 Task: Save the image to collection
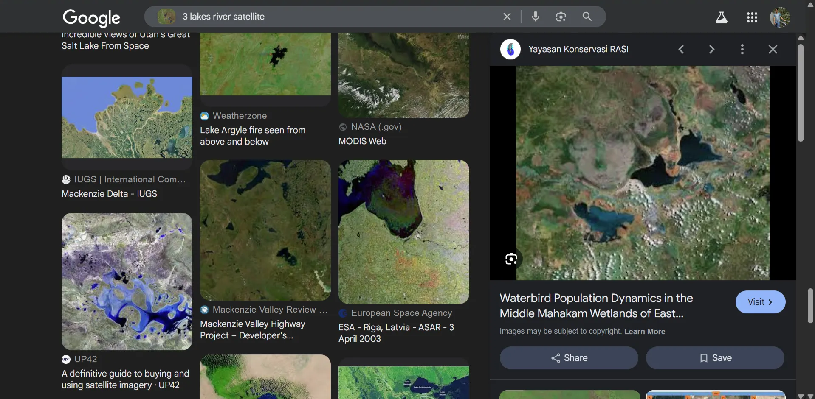click(715, 358)
